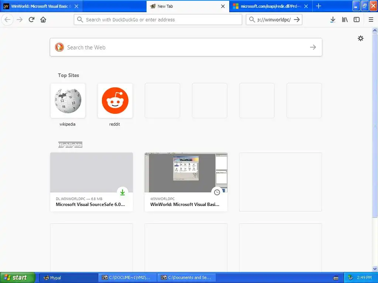
Task: Focus the Search the Web field
Action: point(186,47)
